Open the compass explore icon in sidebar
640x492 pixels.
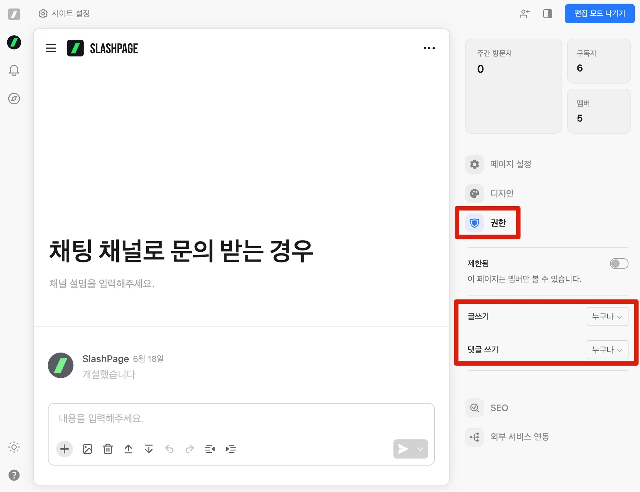click(x=14, y=99)
